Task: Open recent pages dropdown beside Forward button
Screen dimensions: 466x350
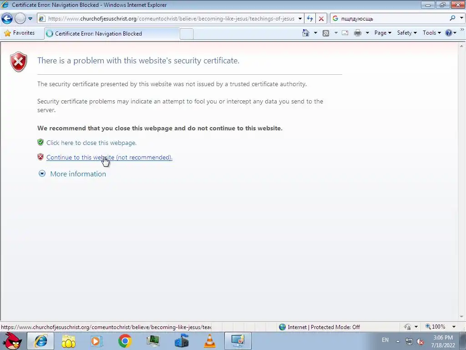Action: point(30,18)
